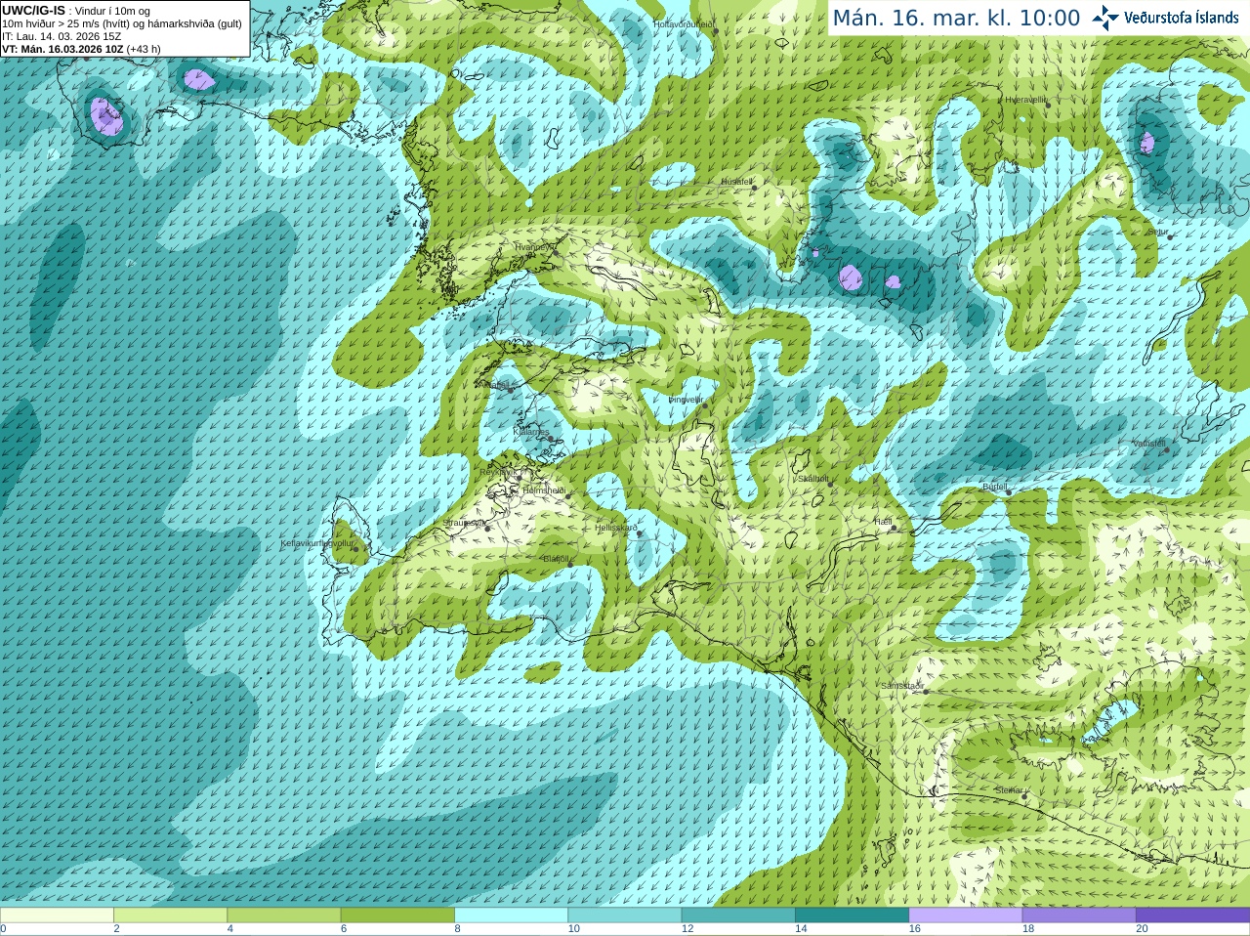
Task: Click the 'Mán. 16. mar. kl. 10:00' timestamp
Action: [x=956, y=19]
